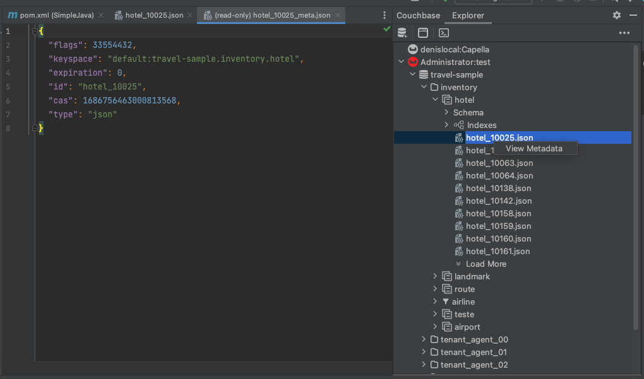Select the Couchbase panel title tab

[418, 16]
